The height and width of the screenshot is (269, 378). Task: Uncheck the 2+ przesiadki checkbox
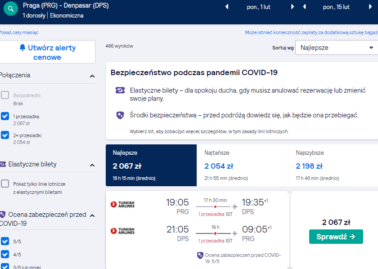pyautogui.click(x=5, y=135)
